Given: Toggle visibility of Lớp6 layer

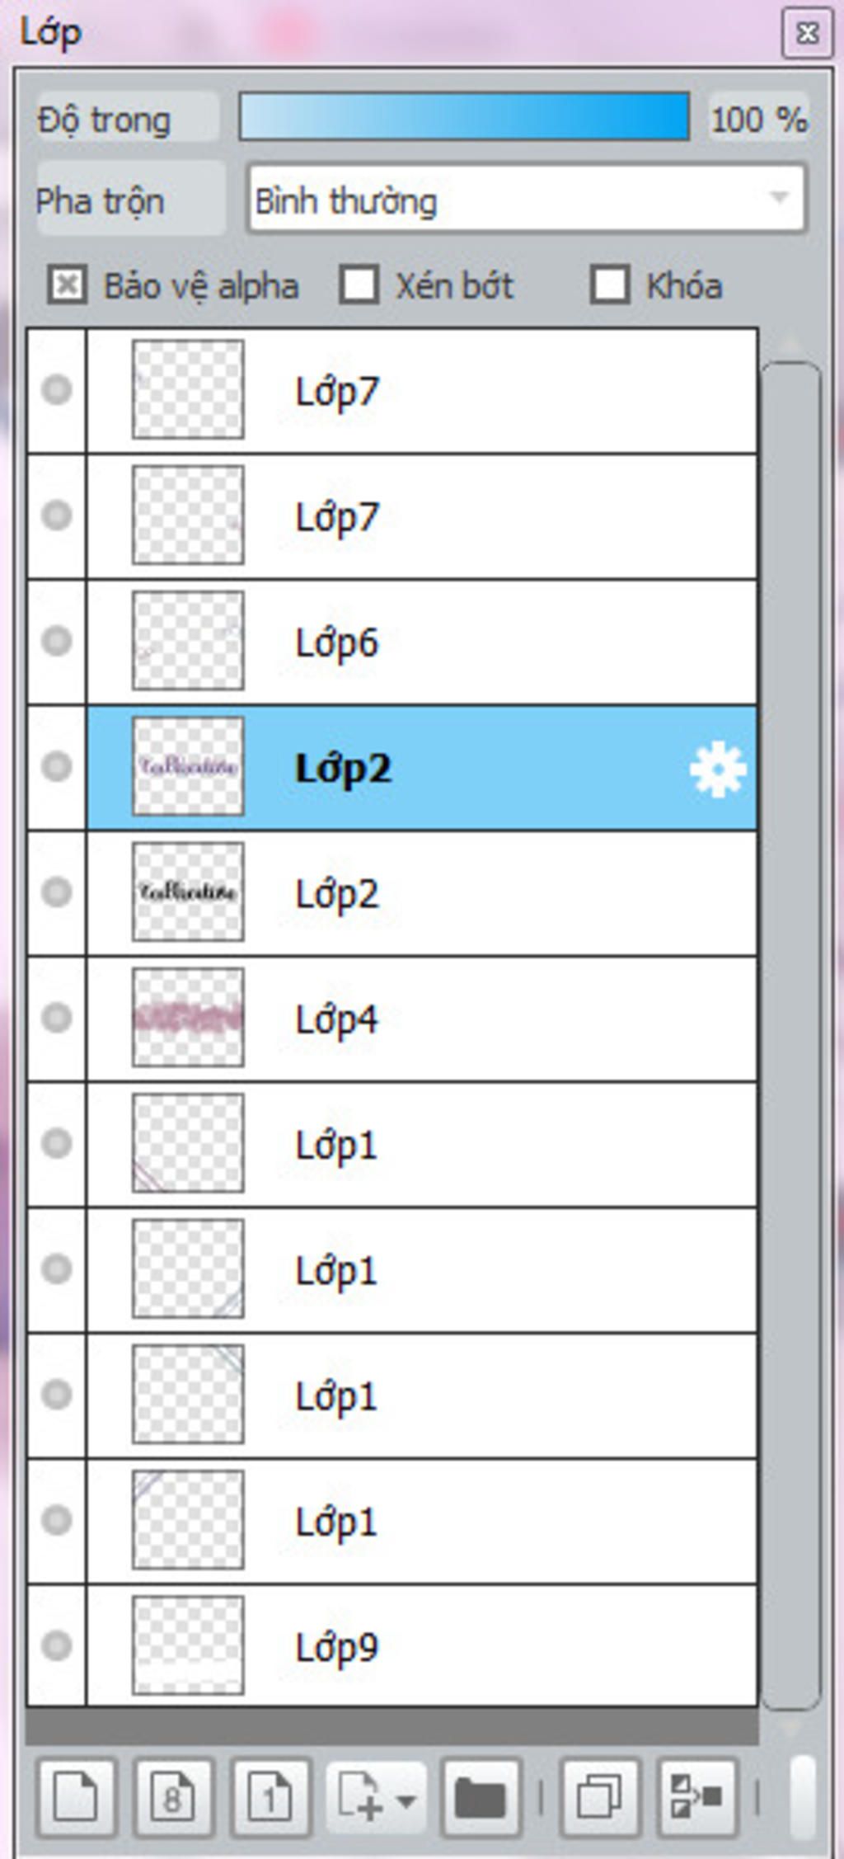Looking at the screenshot, I should [56, 641].
